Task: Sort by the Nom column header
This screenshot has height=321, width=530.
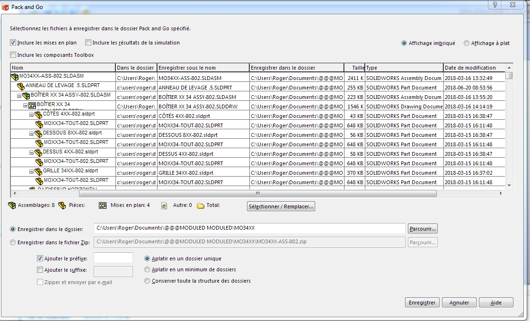Action: 63,68
